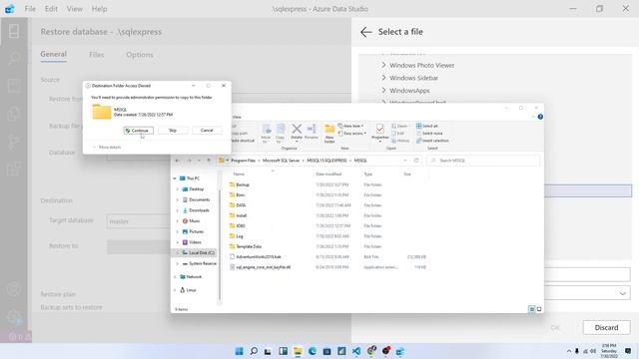Viewport: 639px width, 359px height.
Task: Expand More details in Access Denied dialog
Action: click(x=107, y=147)
